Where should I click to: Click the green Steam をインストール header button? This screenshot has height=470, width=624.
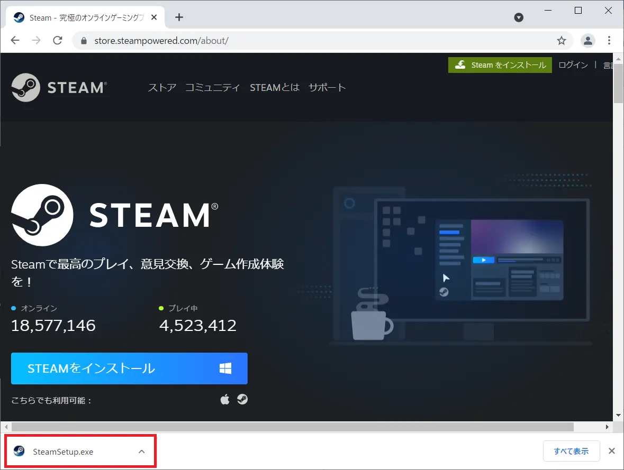click(x=500, y=65)
